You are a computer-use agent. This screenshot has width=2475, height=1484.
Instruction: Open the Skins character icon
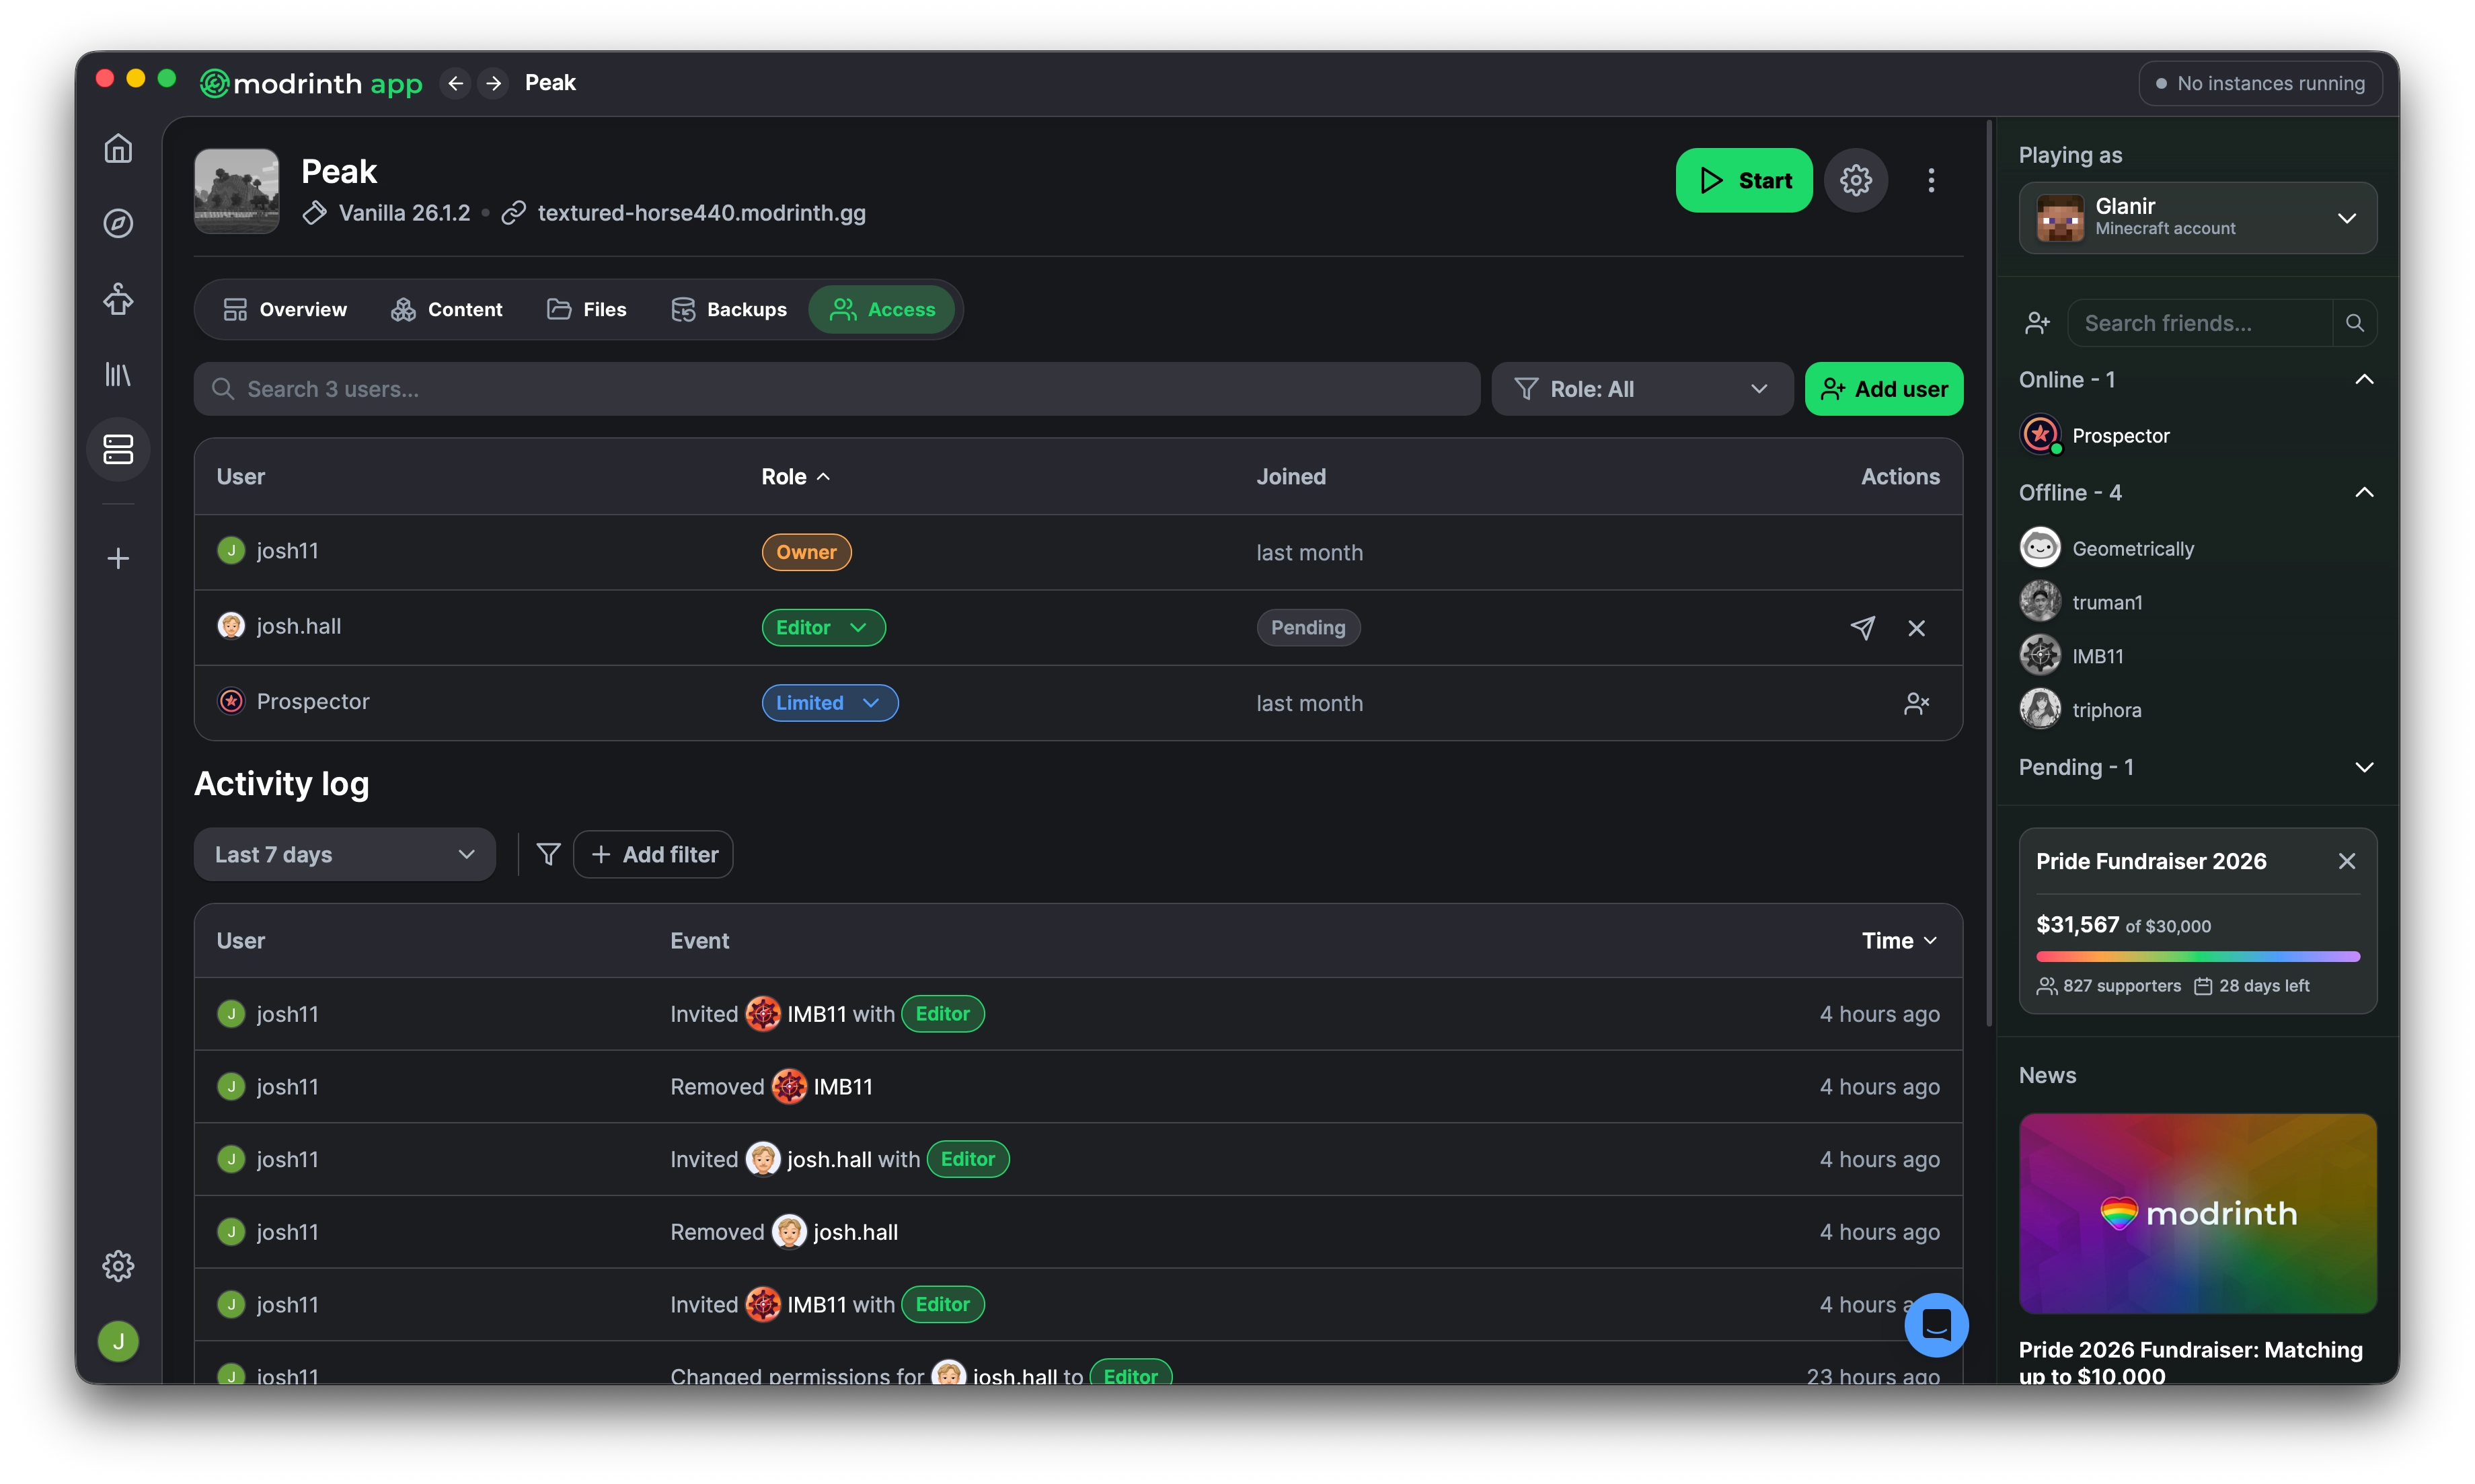coord(118,298)
